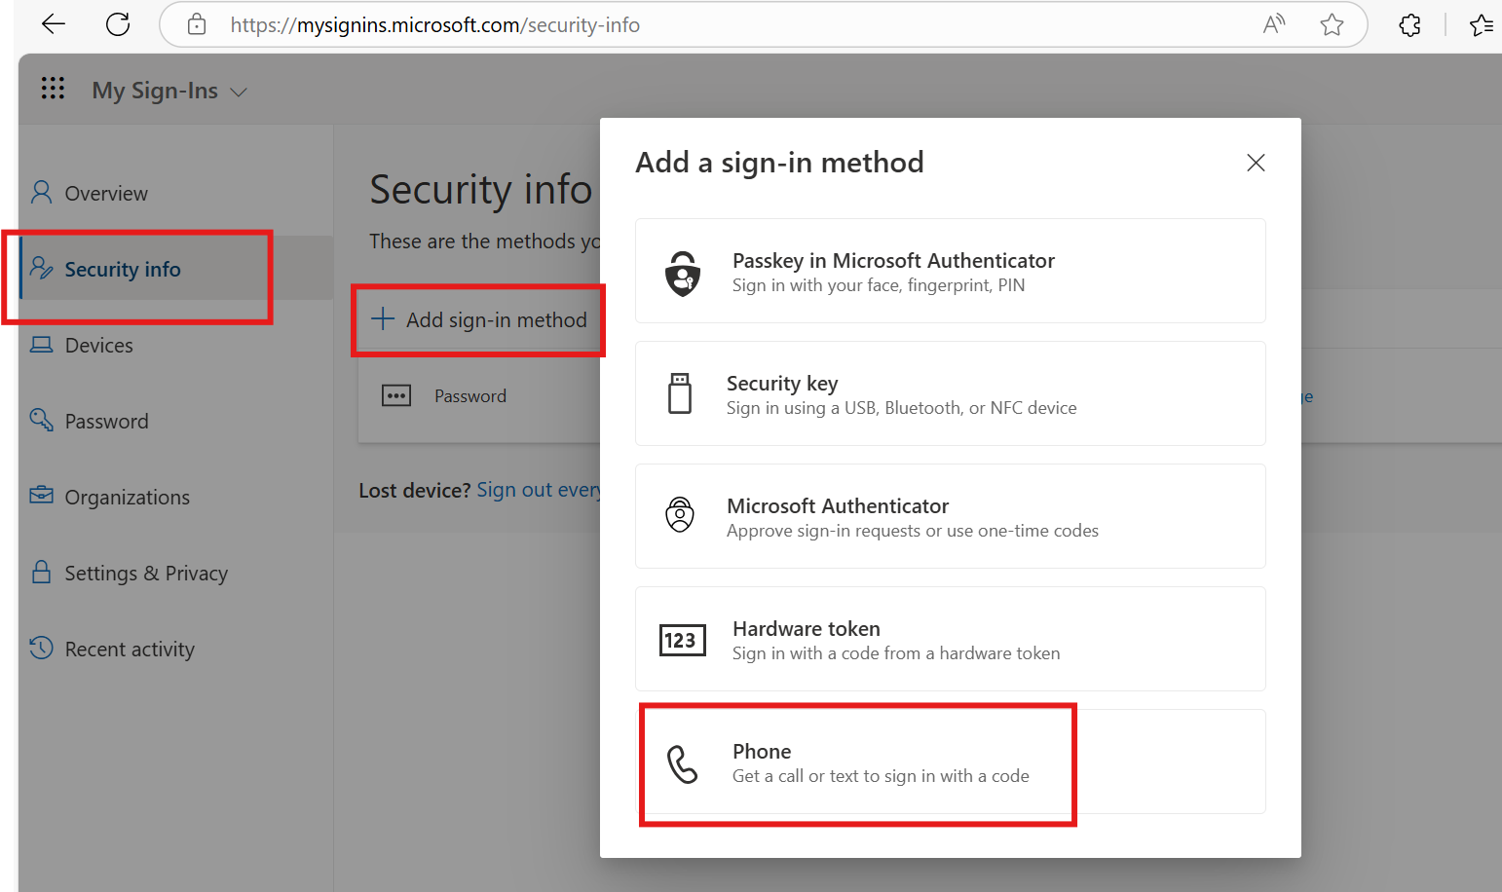Viewport: 1502px width, 892px height.
Task: Open the Overview section
Action: pyautogui.click(x=105, y=192)
